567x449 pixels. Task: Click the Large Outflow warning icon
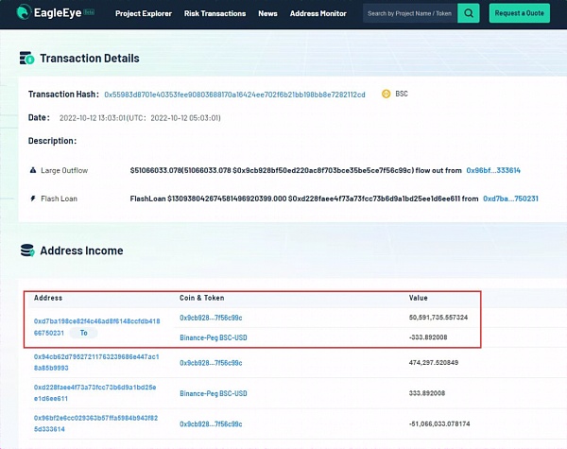point(33,170)
